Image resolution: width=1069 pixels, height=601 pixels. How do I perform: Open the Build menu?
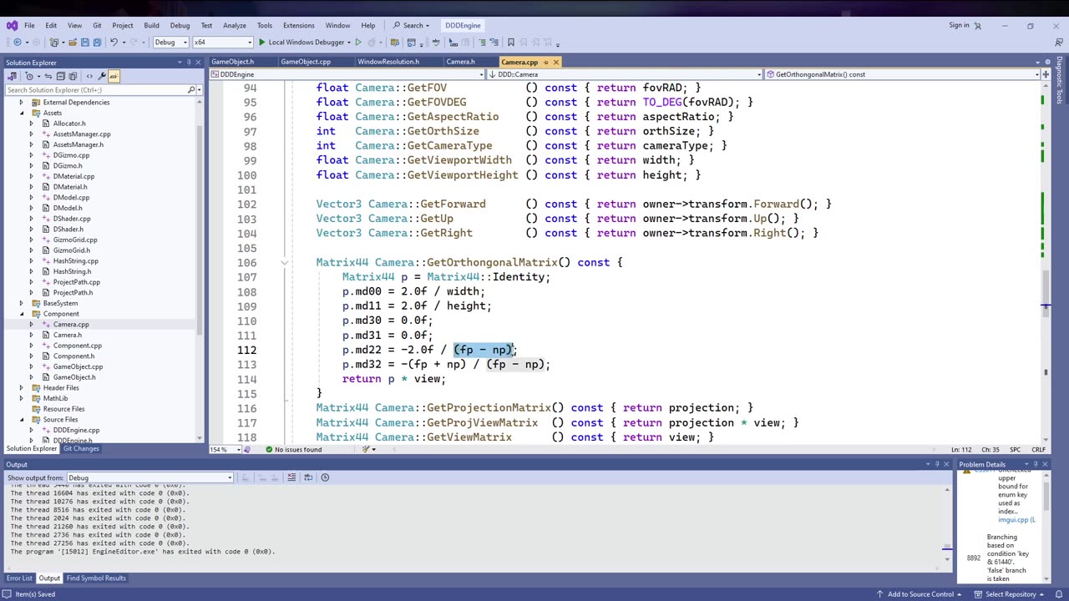[x=151, y=26]
